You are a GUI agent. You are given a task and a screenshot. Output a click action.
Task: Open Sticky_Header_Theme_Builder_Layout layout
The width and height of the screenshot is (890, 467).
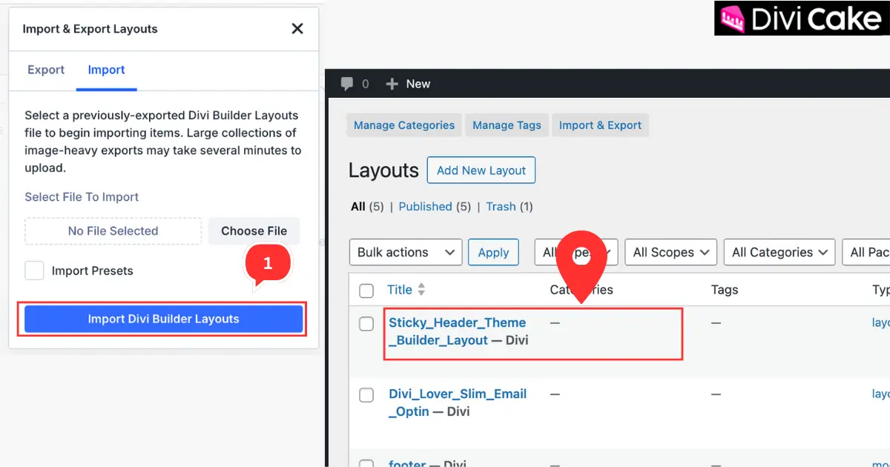tap(457, 331)
